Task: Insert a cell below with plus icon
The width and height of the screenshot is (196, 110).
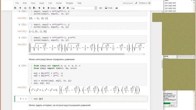Action: pos(20,8)
